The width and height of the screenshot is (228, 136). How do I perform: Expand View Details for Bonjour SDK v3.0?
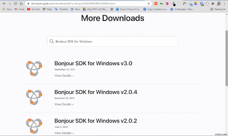point(64,76)
